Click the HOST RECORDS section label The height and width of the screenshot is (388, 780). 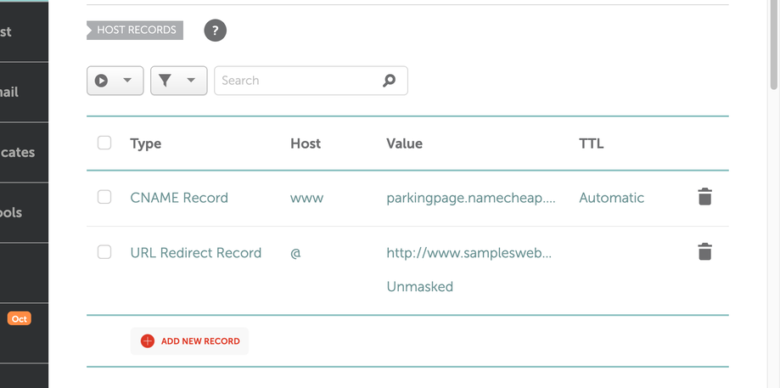[x=135, y=30]
